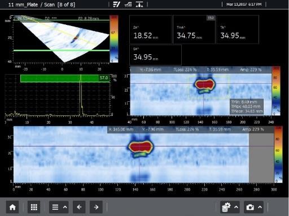Screen dimensions: 289x216
Task: Go to the Home screen icon
Action: tap(12, 207)
